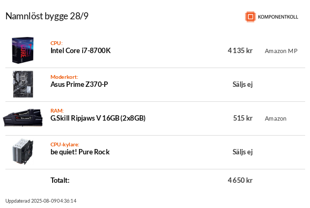Image resolution: width=310 pixels, height=208 pixels.
Task: Select the Intel Core i7-8700K product name
Action: point(81,50)
